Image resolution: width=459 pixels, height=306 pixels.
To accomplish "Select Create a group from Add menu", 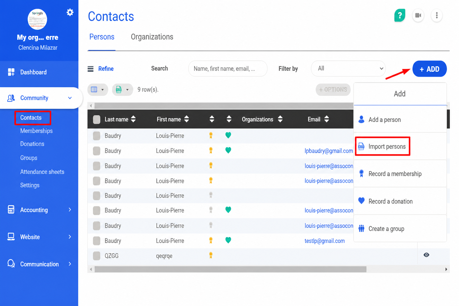I will (400, 229).
